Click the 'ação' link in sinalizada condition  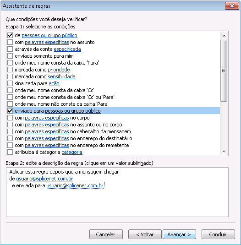54,83
